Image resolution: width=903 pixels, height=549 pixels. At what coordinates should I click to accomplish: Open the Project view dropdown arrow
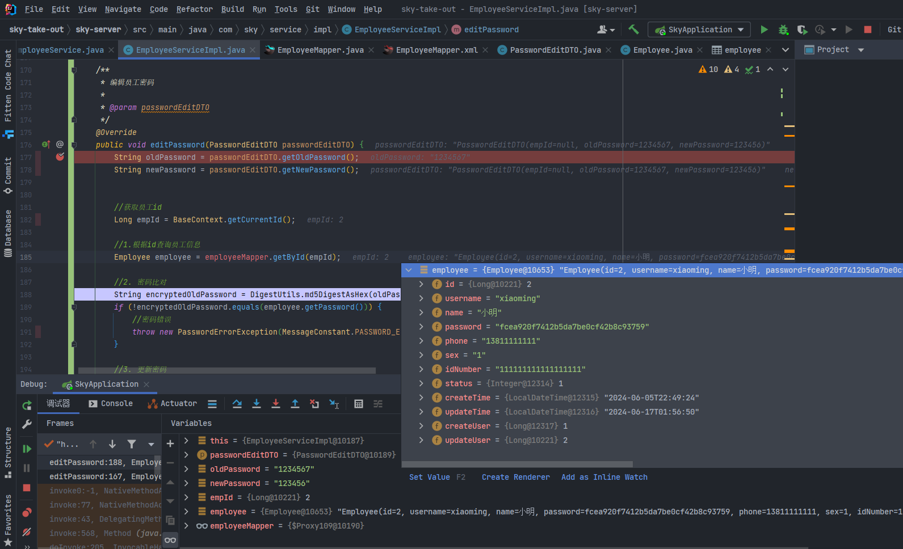(x=861, y=50)
